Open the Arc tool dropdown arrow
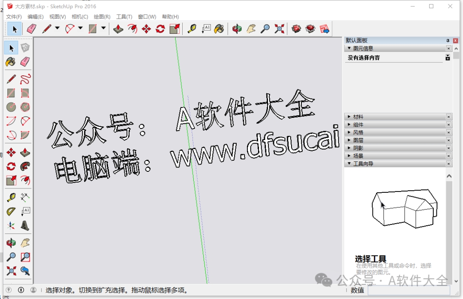This screenshot has width=463, height=299. (x=80, y=28)
